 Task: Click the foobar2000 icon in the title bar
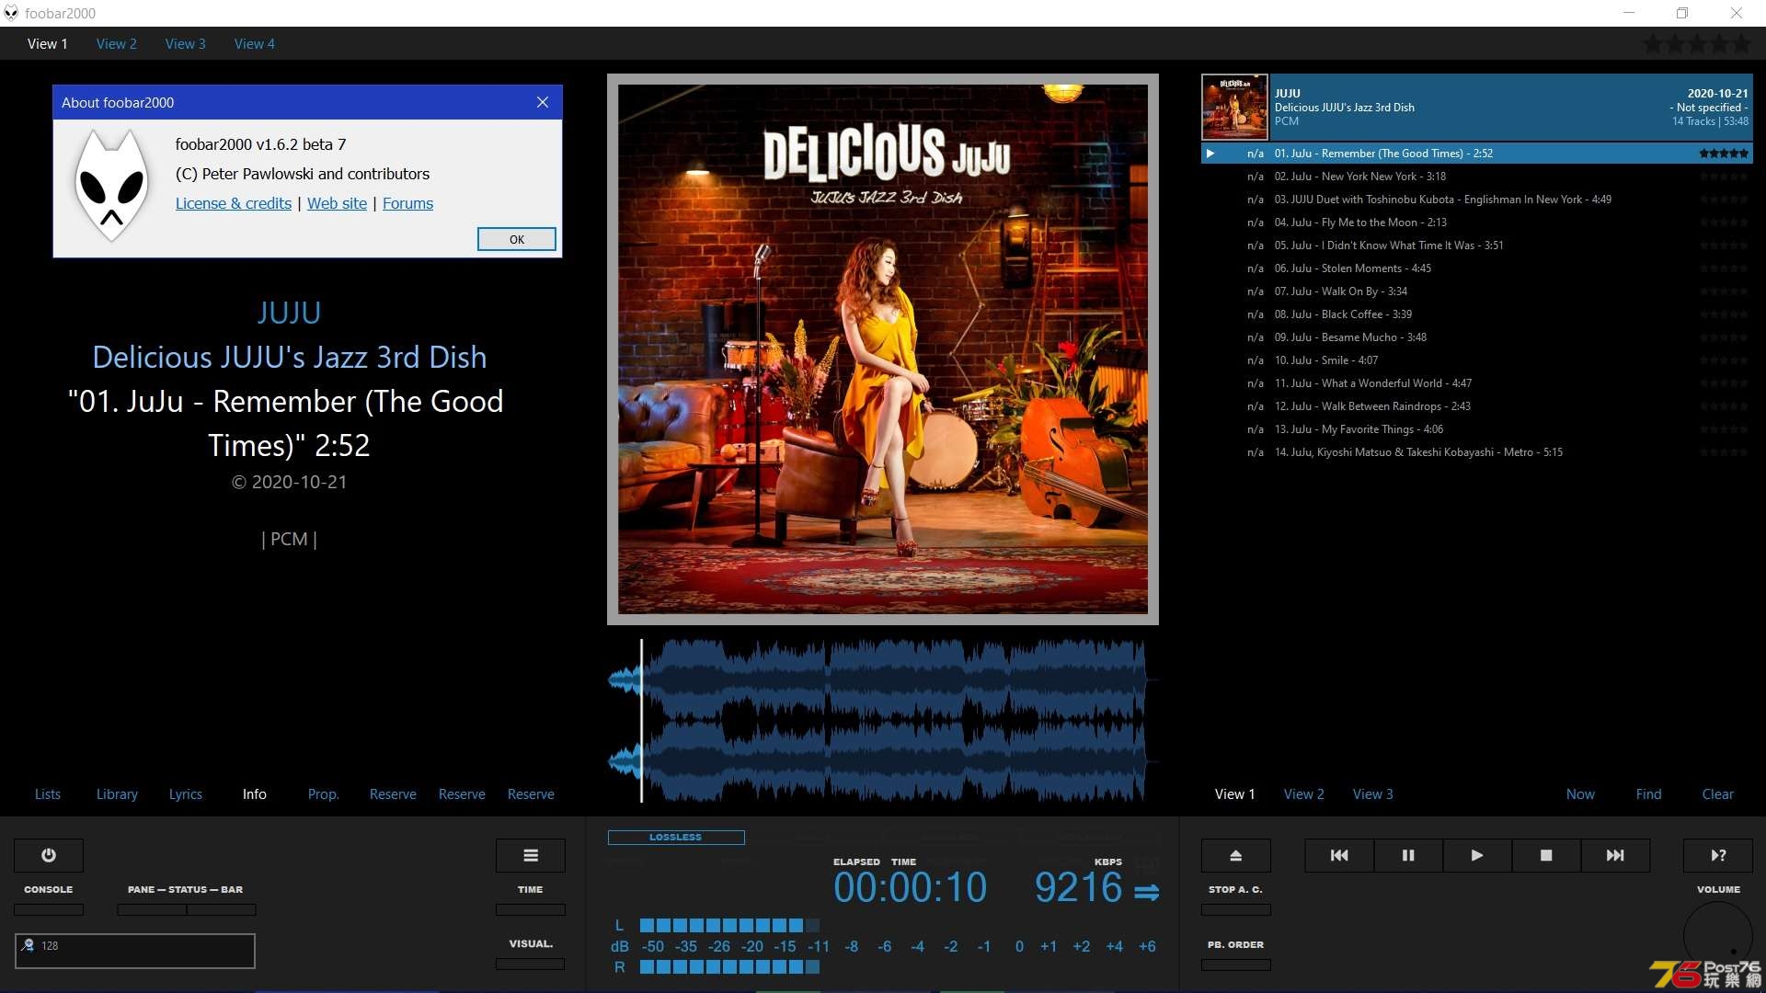pyautogui.click(x=11, y=13)
